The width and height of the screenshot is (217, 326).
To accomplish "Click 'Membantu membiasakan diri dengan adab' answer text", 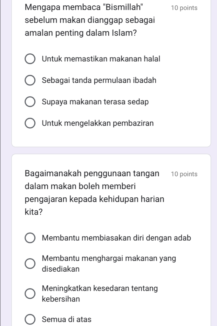I will [116, 238].
